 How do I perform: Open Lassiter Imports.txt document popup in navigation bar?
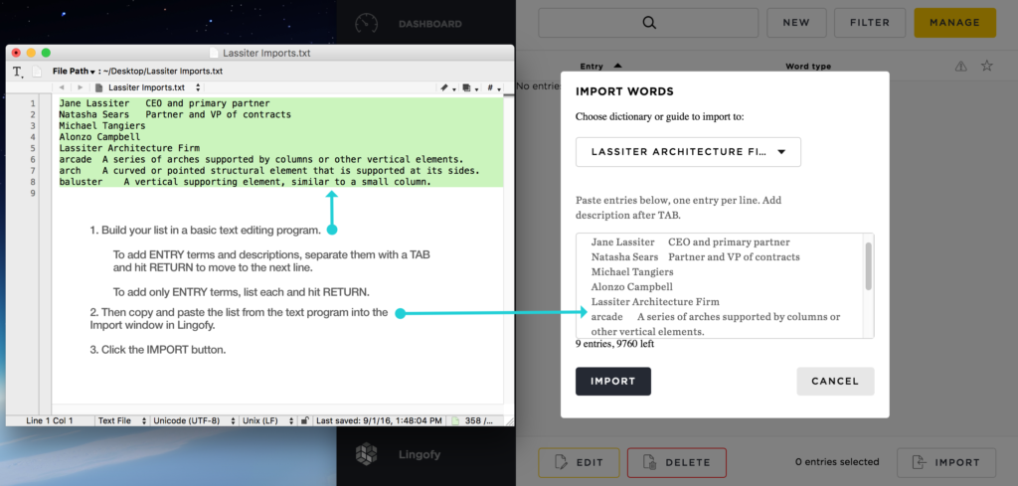149,86
